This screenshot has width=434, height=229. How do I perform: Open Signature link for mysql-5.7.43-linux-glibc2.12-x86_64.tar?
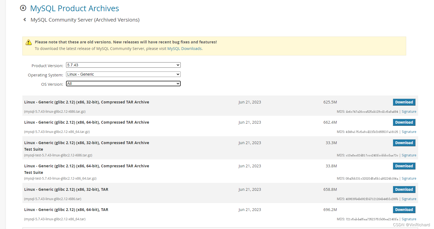pyautogui.click(x=409, y=219)
